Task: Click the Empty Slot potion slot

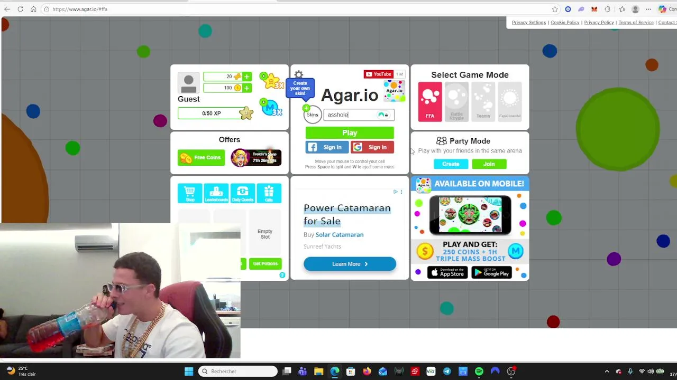Action: pyautogui.click(x=265, y=234)
